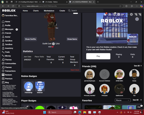Open friend AHNA MAC's avatar

coord(120,74)
